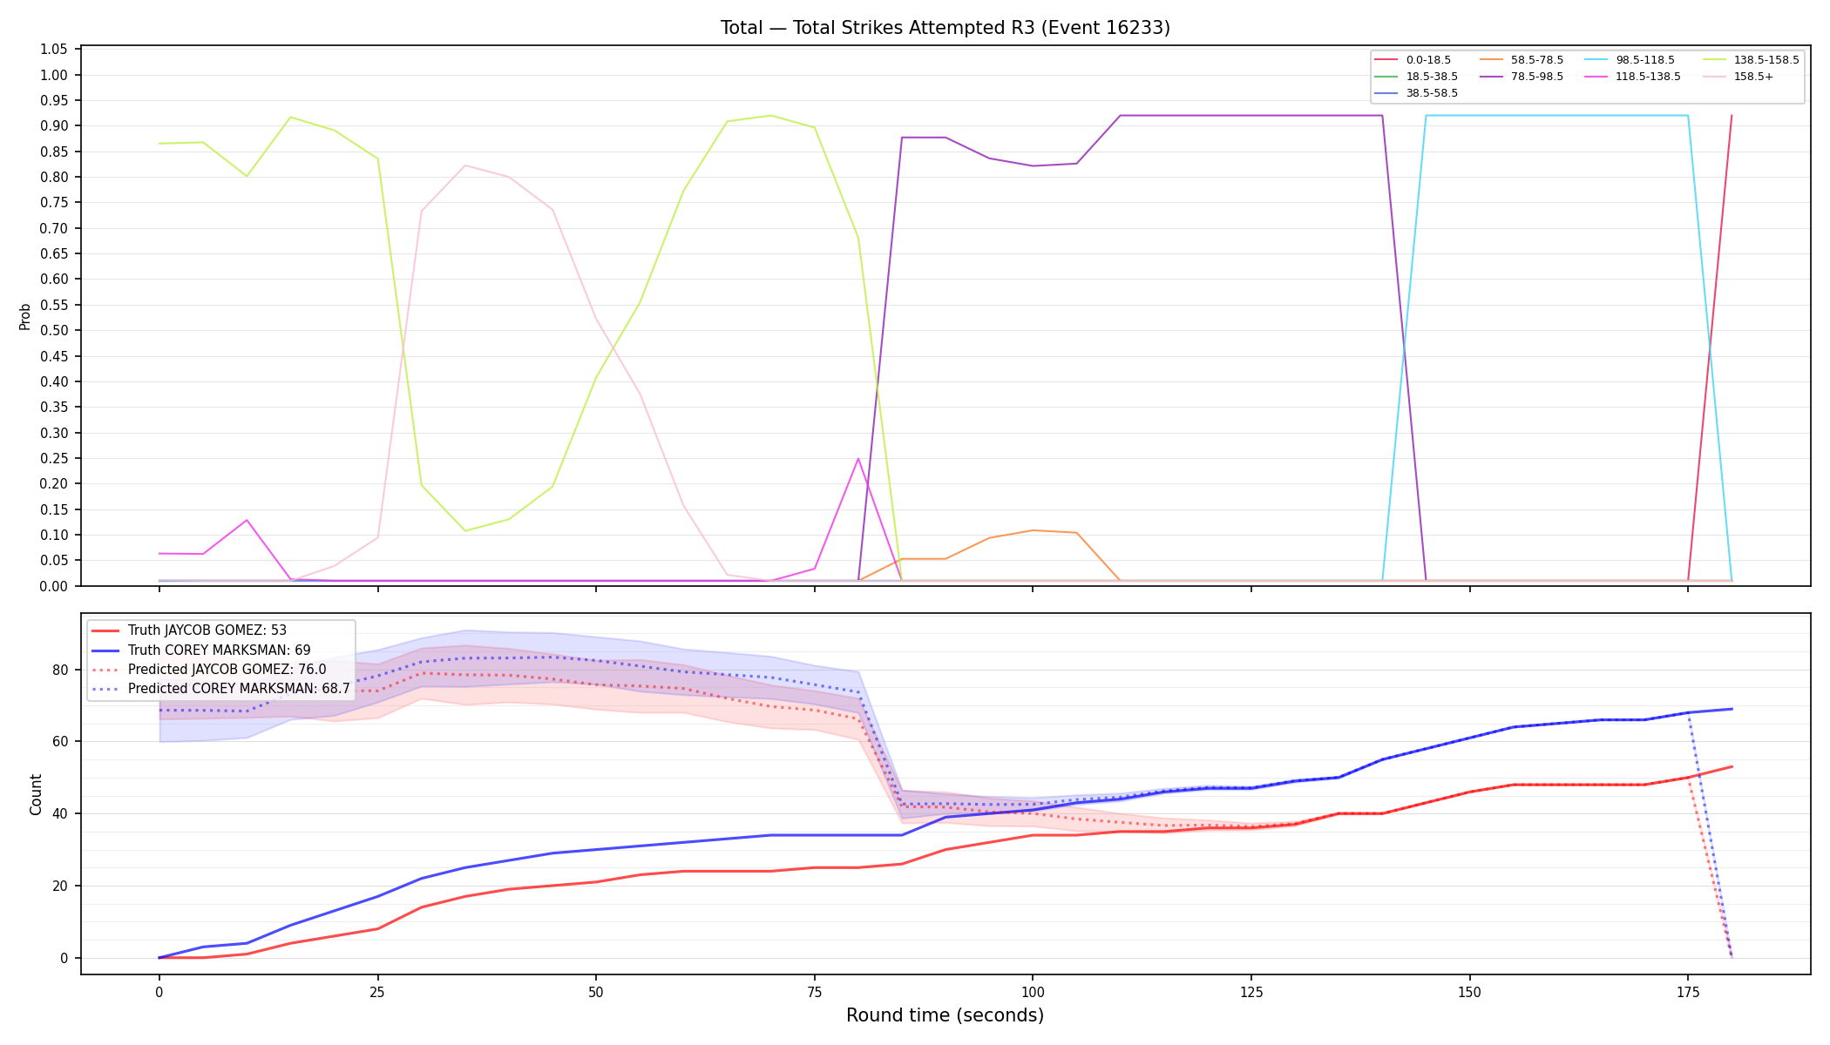Click the 'Count' y-axis label
The width and height of the screenshot is (1830, 1045).
pyautogui.click(x=36, y=794)
